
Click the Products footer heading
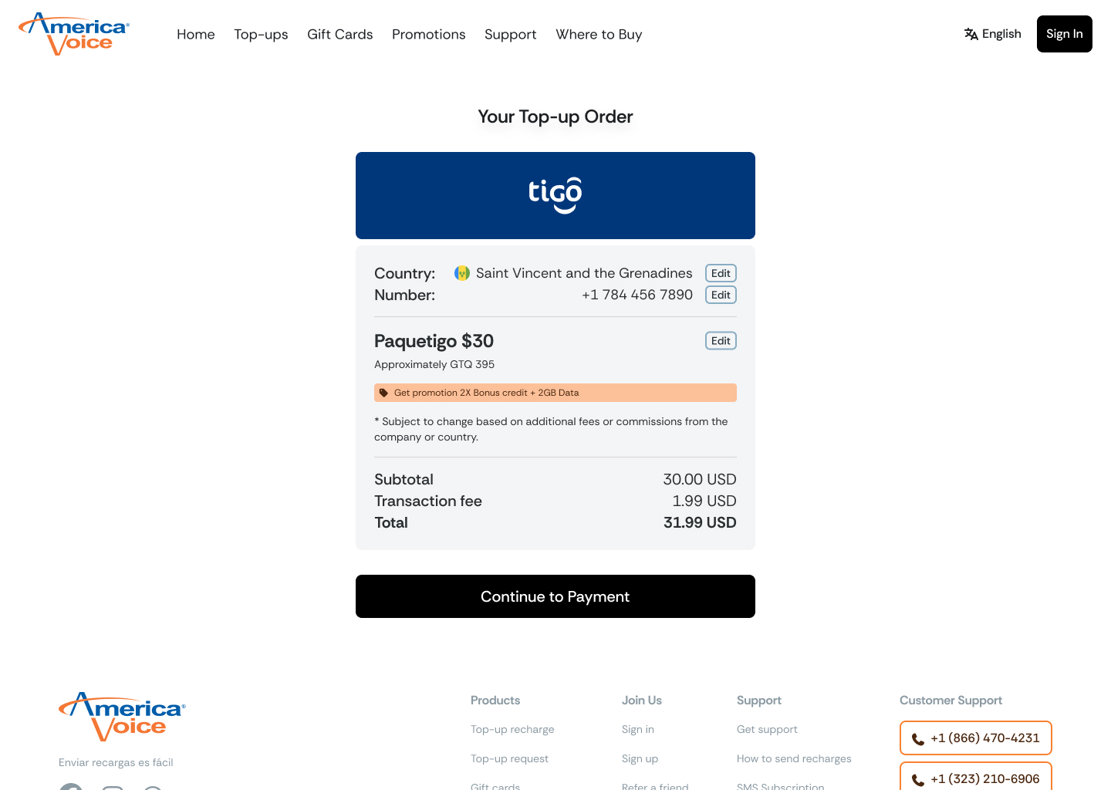tap(495, 701)
